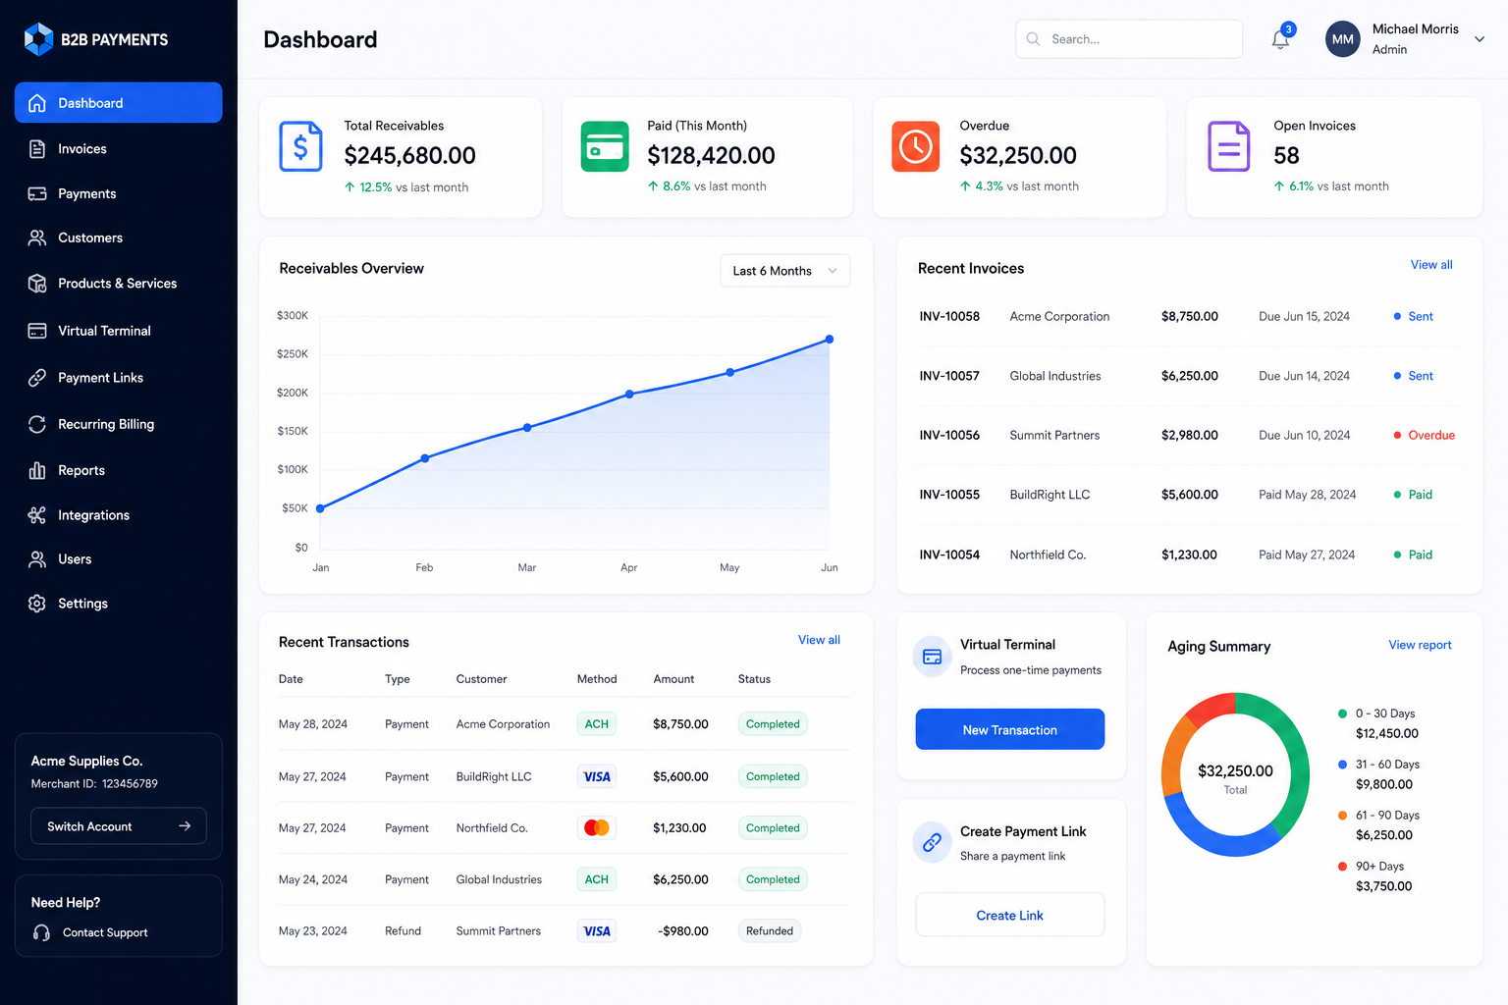Click the Reports bar chart icon

click(37, 470)
